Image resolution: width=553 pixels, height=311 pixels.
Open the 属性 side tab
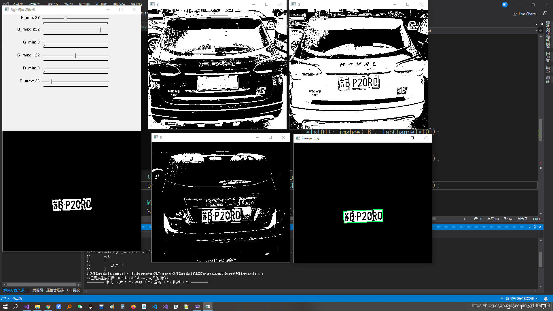coord(548,79)
